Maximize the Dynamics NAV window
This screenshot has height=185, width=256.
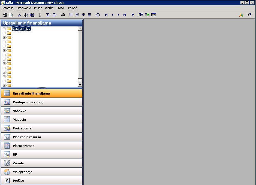(247, 3)
